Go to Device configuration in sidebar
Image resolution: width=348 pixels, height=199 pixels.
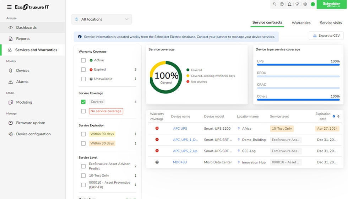(33, 134)
